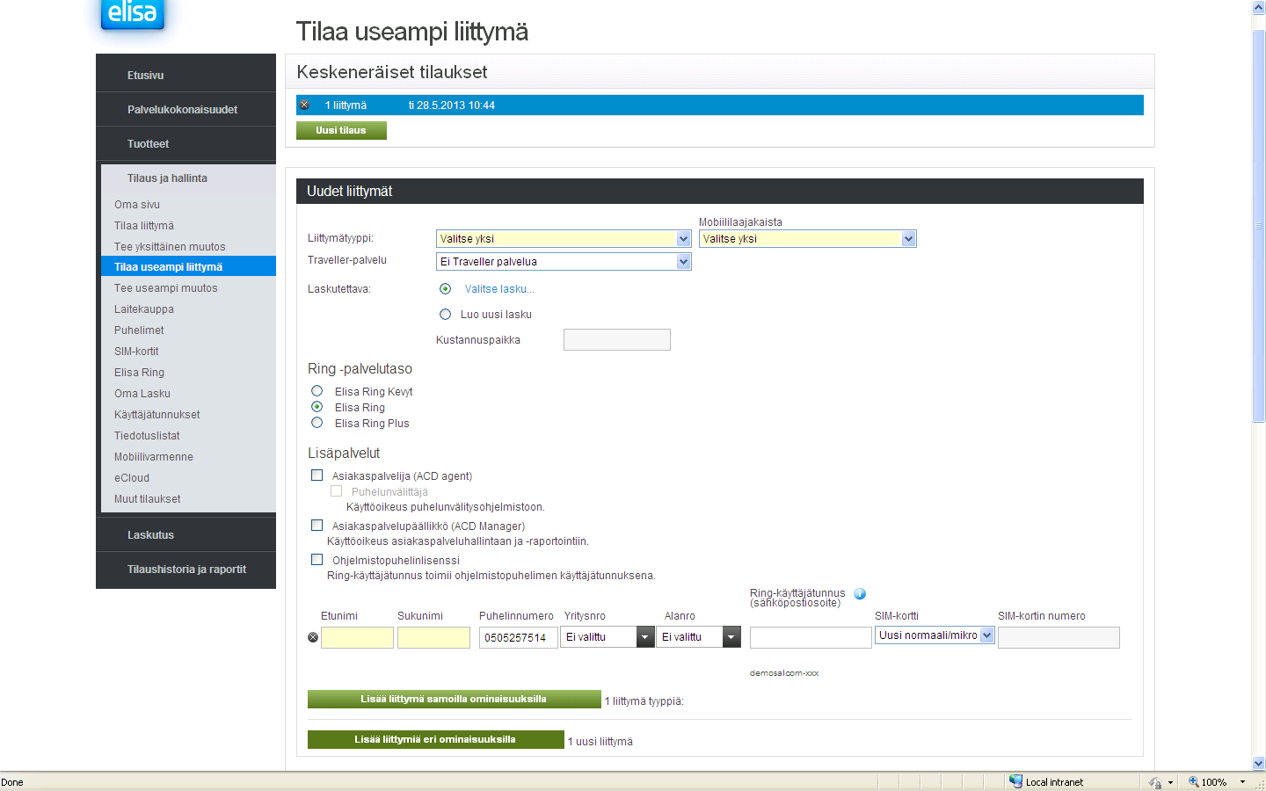1266x791 pixels.
Task: Click the Elisa logo
Action: [132, 15]
